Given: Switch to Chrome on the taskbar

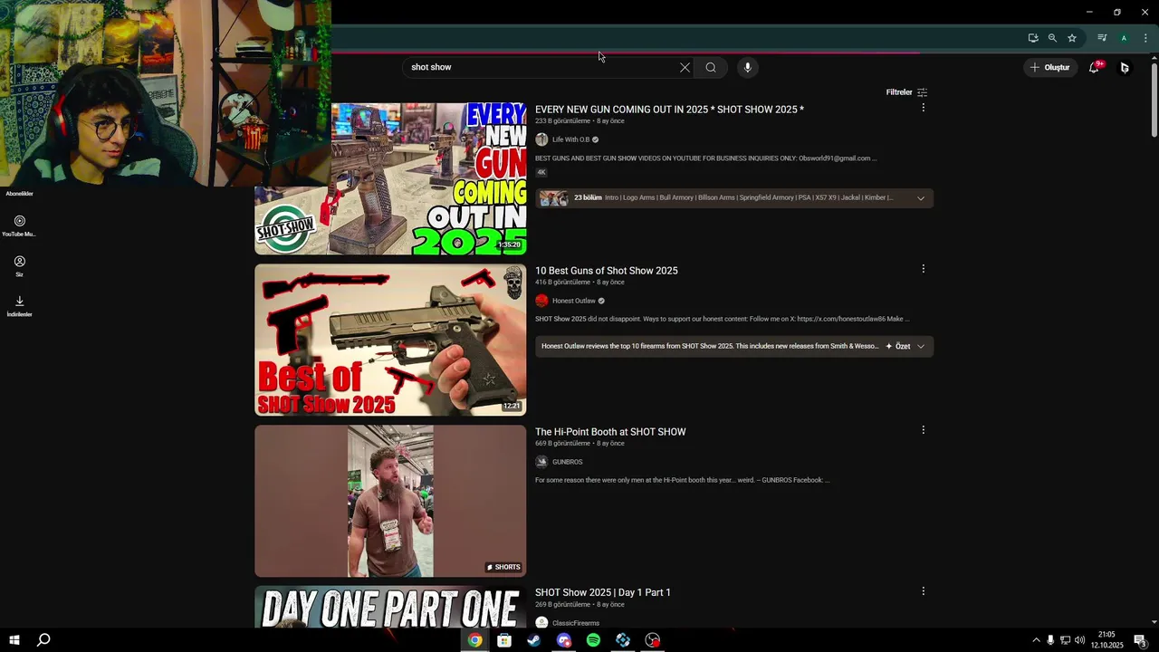Looking at the screenshot, I should [474, 640].
